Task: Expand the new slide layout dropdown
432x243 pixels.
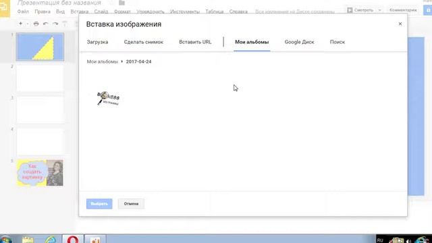Action: tap(27, 24)
